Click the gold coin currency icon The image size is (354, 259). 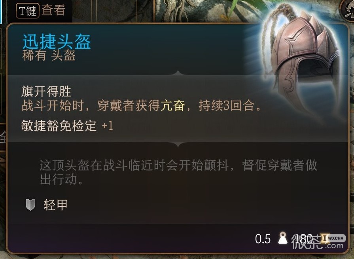pos(326,238)
